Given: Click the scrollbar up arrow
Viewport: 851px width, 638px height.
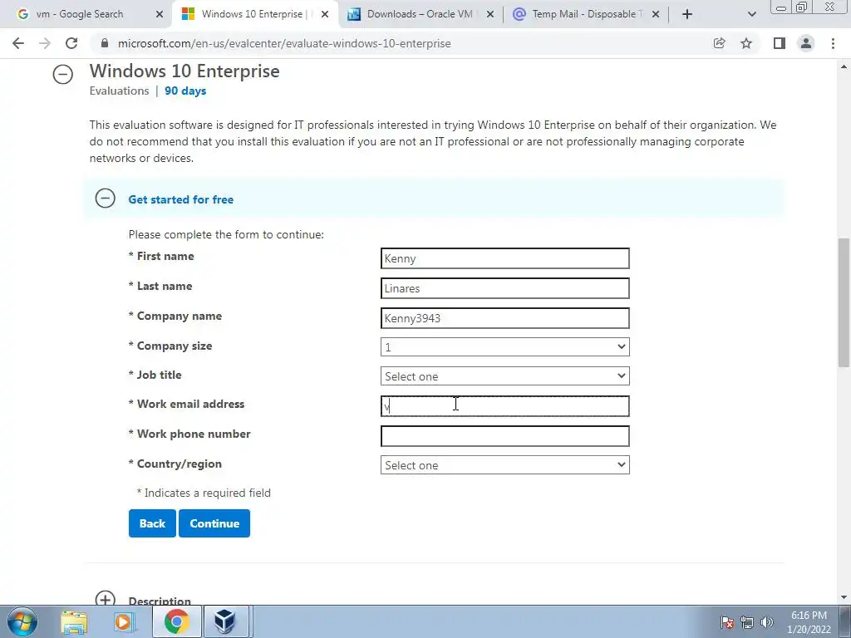Looking at the screenshot, I should [844, 66].
